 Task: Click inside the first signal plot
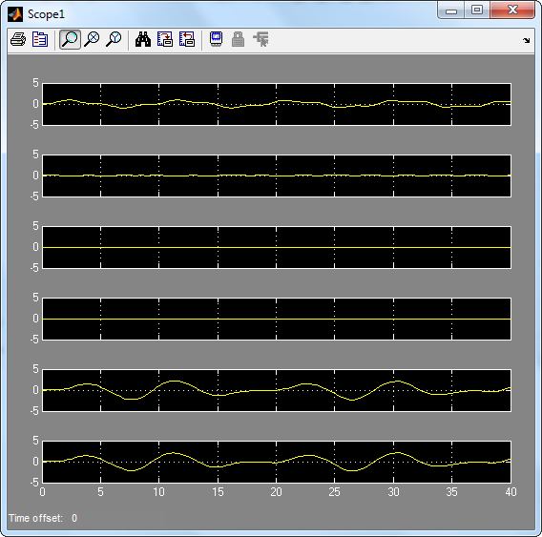click(x=277, y=104)
